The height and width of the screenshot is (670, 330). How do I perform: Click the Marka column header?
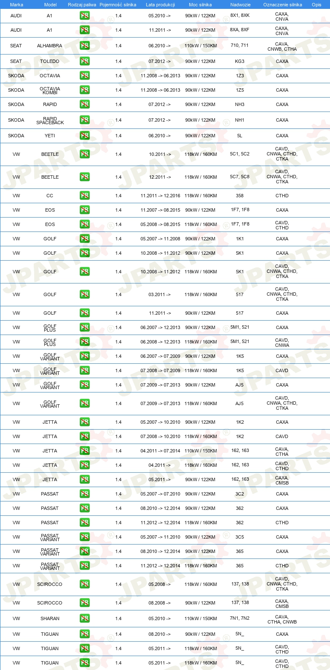pos(16,5)
